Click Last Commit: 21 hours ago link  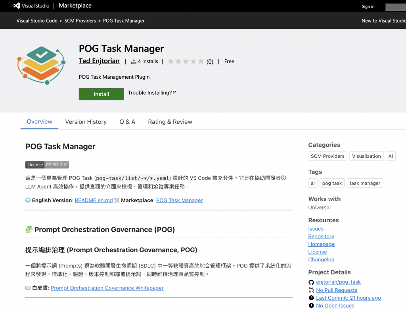[348, 298]
